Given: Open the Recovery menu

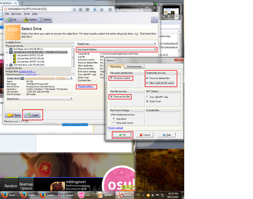Looking at the screenshot, I should [x=16, y=14].
